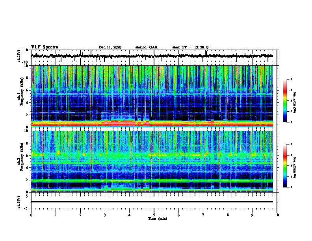Click time axis tick label "8"

point(228,215)
